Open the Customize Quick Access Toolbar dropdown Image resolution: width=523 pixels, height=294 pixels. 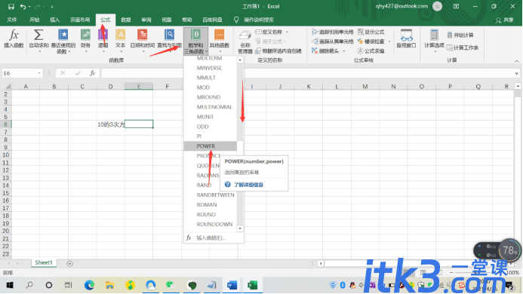pyautogui.click(x=52, y=6)
